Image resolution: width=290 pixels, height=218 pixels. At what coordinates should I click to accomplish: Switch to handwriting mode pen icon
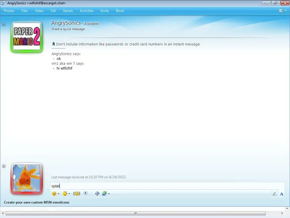pyautogui.click(x=274, y=194)
